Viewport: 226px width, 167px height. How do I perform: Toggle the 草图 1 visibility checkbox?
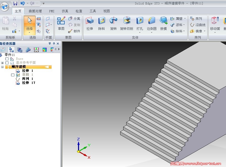click(x=13, y=75)
